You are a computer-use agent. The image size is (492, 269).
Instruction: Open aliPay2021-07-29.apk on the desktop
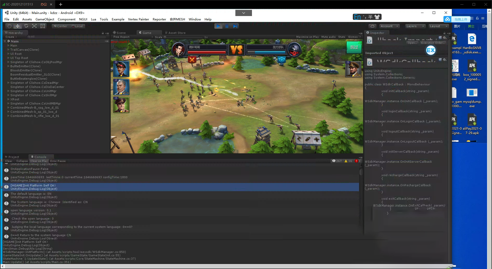click(472, 124)
